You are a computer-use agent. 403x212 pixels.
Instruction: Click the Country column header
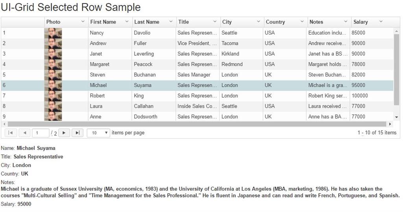click(275, 22)
